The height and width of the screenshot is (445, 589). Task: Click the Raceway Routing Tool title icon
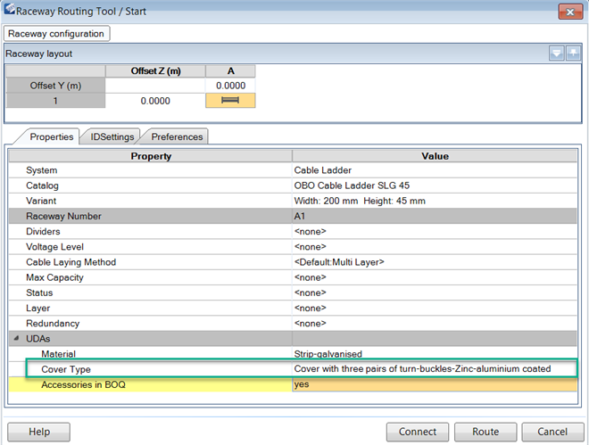tap(9, 10)
